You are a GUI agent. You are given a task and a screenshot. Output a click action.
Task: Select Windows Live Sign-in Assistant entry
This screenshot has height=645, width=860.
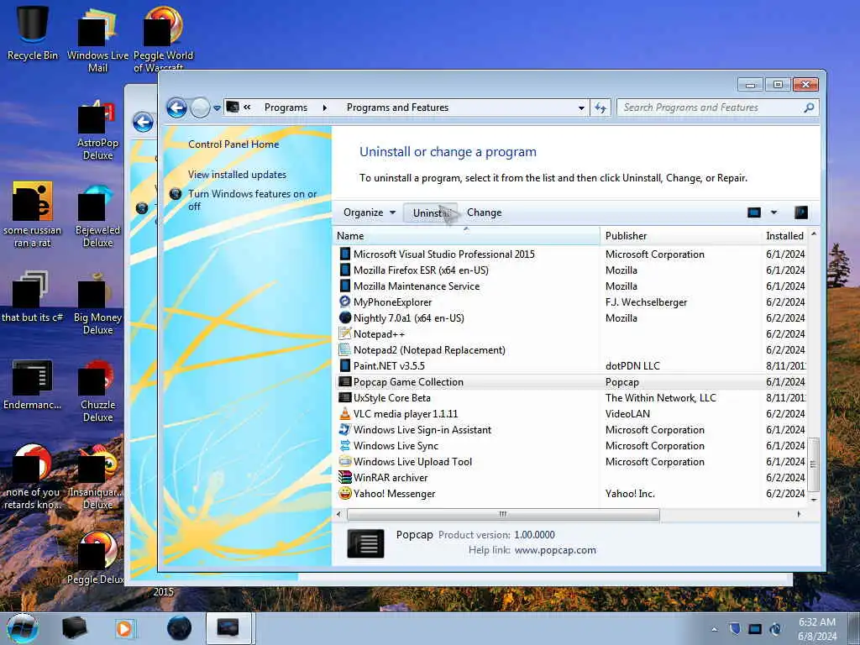(x=569, y=429)
